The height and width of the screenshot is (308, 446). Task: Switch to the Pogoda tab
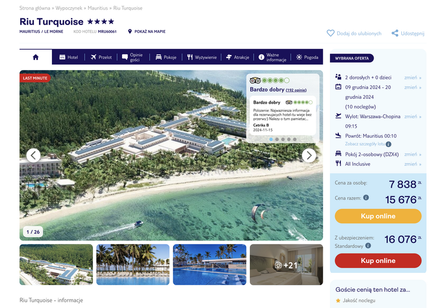click(307, 57)
